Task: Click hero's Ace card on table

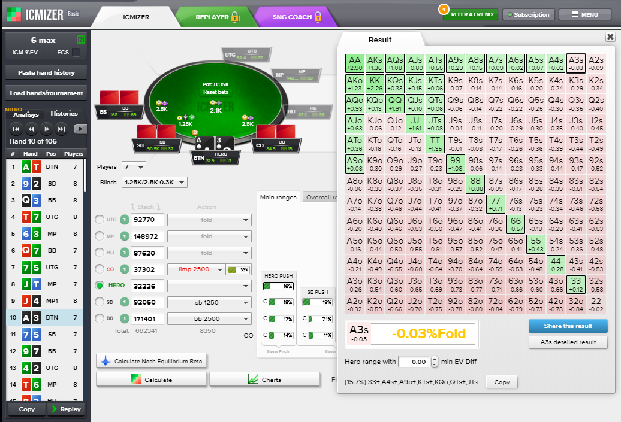Action: 204,143
